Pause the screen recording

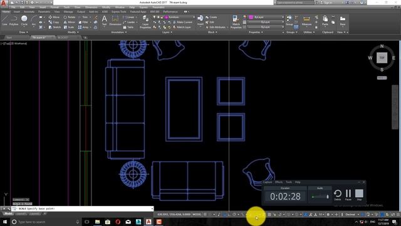pyautogui.click(x=348, y=195)
